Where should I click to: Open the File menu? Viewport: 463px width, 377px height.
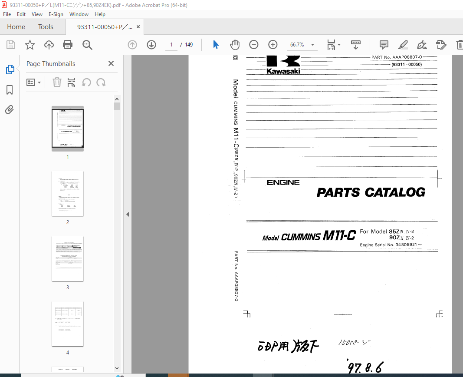point(7,14)
